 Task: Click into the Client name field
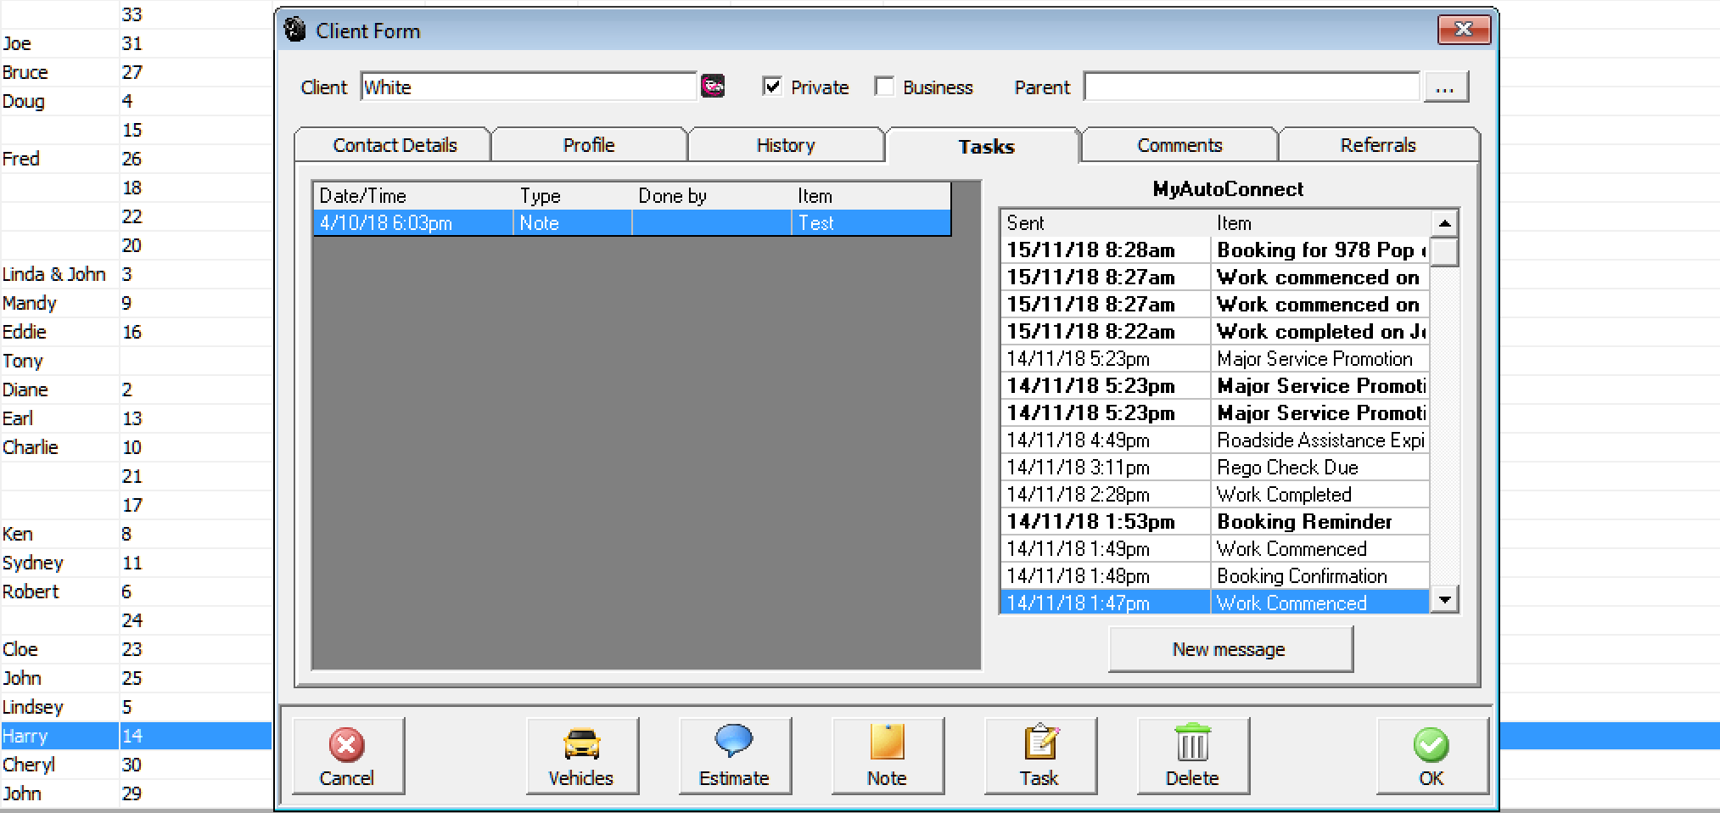pos(528,87)
